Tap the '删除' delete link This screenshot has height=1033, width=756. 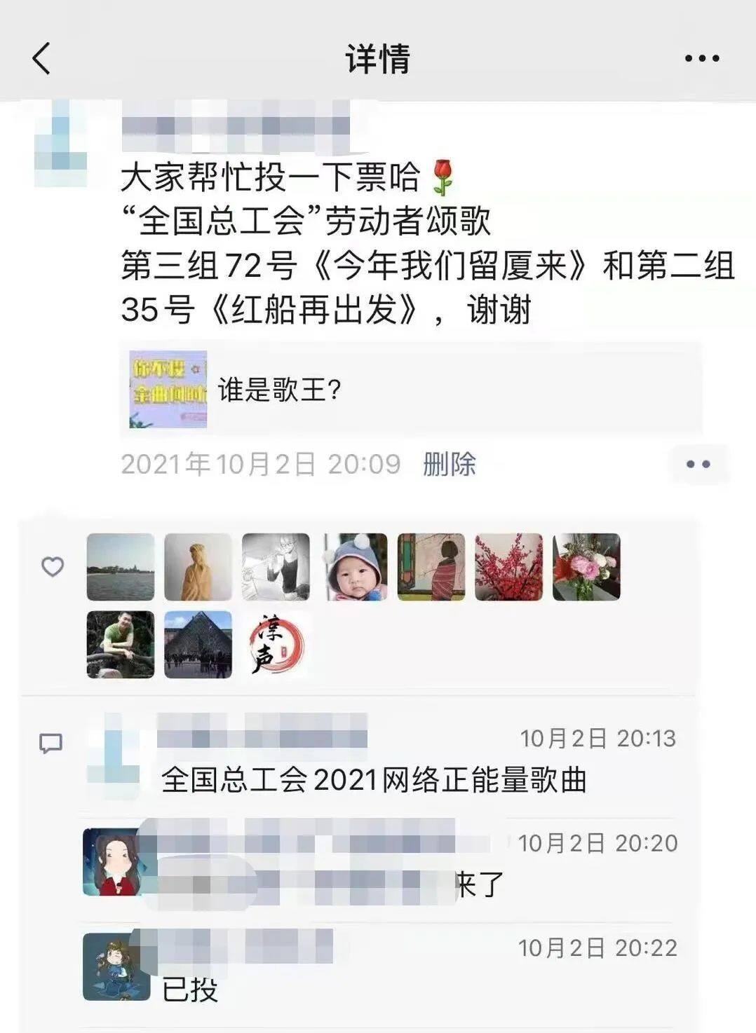coord(450,464)
